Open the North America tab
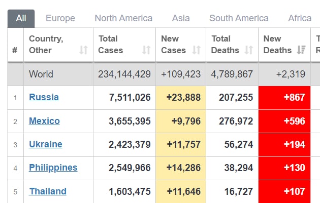The height and width of the screenshot is (203, 320). point(123,18)
